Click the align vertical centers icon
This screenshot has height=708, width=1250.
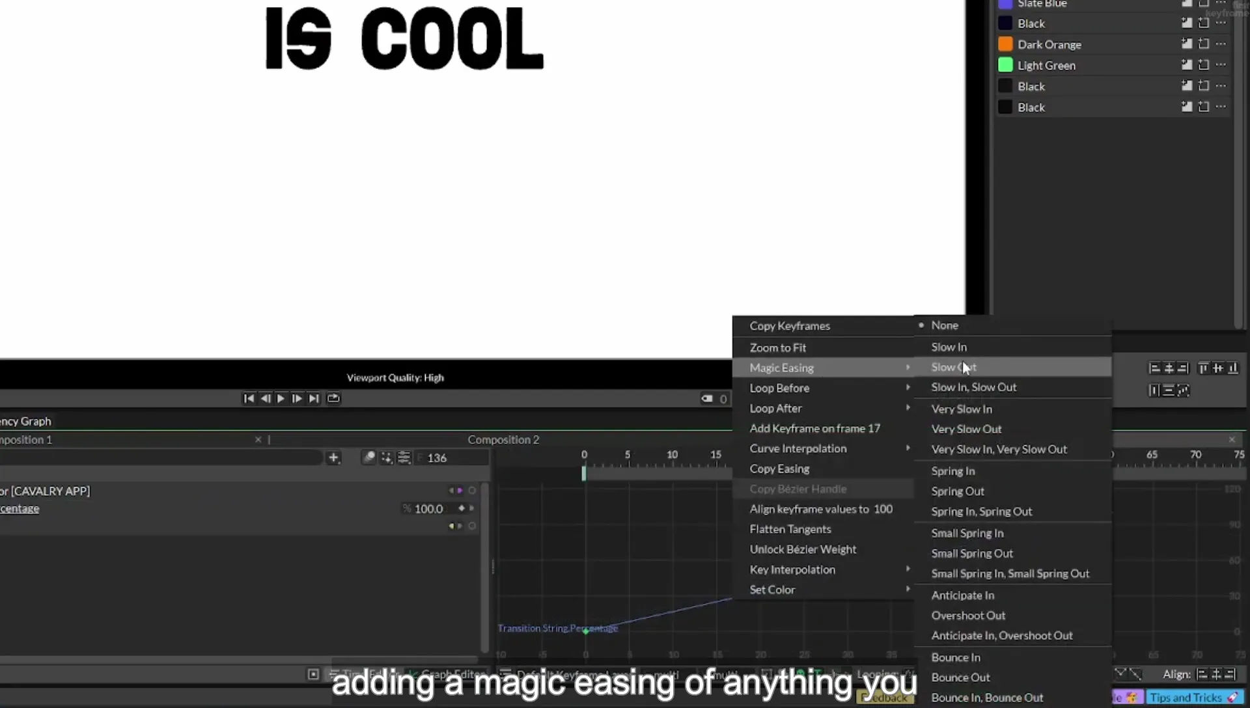1217,368
